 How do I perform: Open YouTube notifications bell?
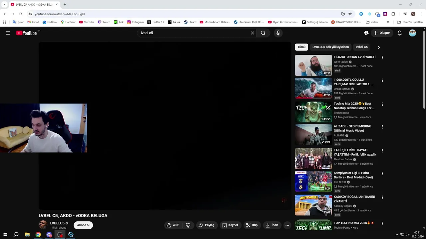(x=399, y=33)
